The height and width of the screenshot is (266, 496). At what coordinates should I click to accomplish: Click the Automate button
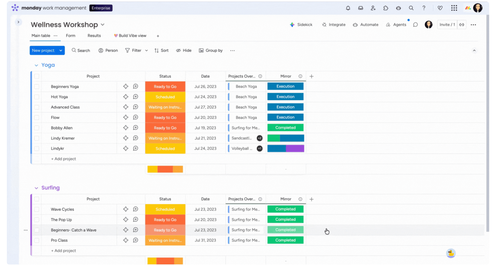(366, 25)
